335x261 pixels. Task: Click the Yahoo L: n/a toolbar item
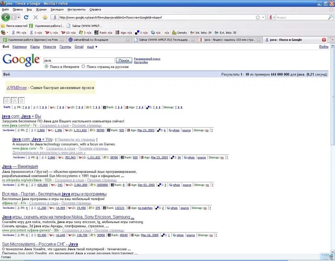tap(51, 33)
